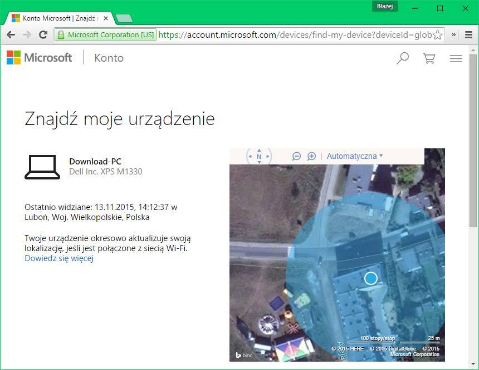Open the shopping cart
This screenshot has width=479, height=370.
click(429, 58)
